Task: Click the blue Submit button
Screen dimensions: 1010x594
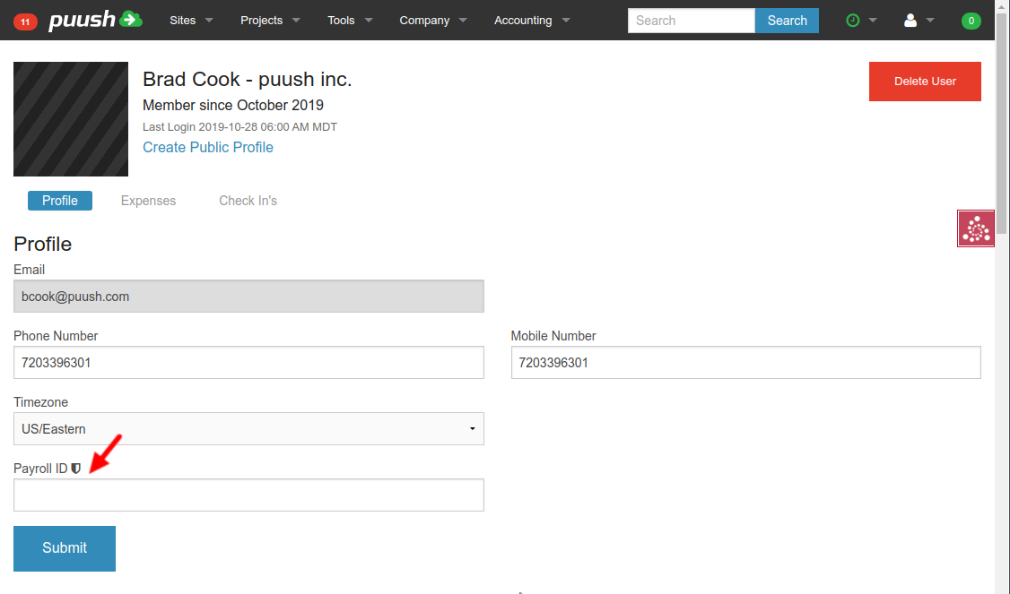Action: pyautogui.click(x=65, y=548)
